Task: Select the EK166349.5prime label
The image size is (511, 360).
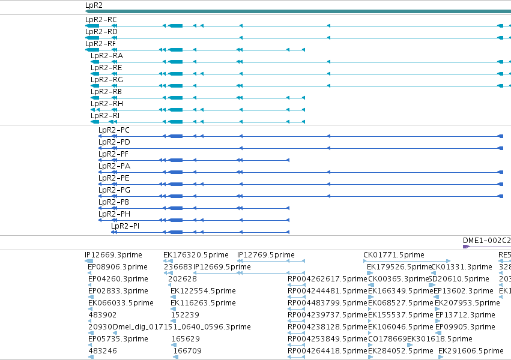Action: point(401,291)
